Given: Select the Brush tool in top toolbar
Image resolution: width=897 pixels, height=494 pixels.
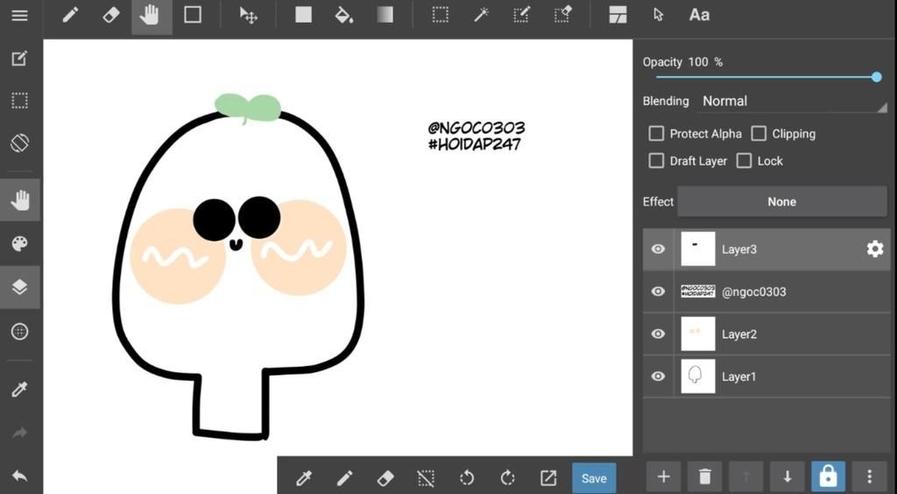Looking at the screenshot, I should pyautogui.click(x=70, y=16).
